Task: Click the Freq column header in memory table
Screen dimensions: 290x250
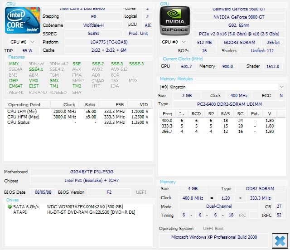Action: [167, 114]
